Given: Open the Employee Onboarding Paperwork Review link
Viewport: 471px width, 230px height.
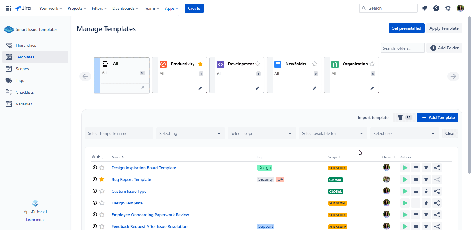Looking at the screenshot, I should tap(150, 215).
